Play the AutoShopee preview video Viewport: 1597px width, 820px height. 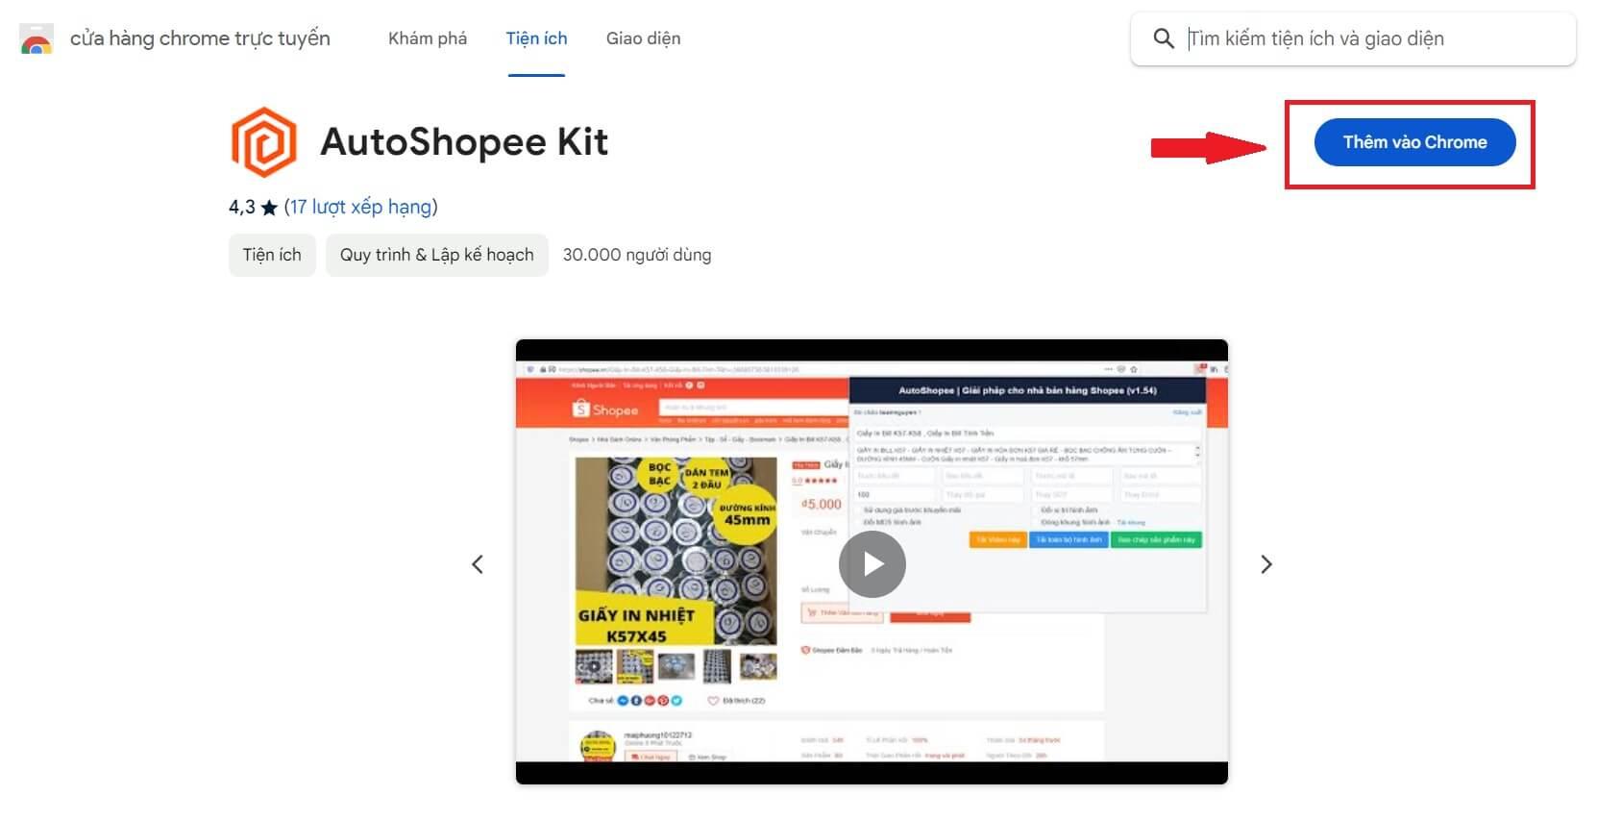tap(872, 563)
